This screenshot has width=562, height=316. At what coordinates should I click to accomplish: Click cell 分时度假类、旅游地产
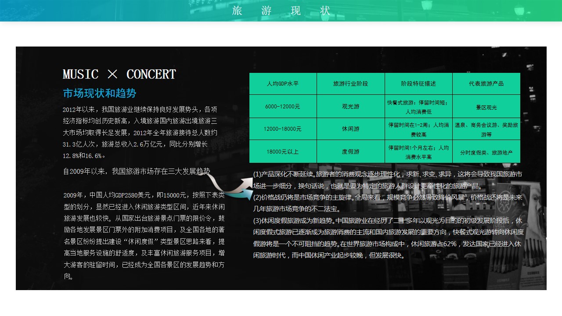(x=486, y=152)
